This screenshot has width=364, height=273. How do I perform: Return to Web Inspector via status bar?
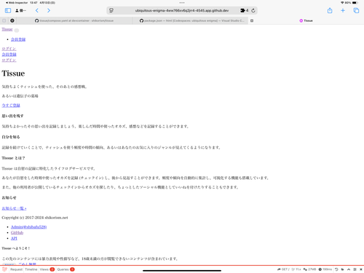tap(17, 3)
